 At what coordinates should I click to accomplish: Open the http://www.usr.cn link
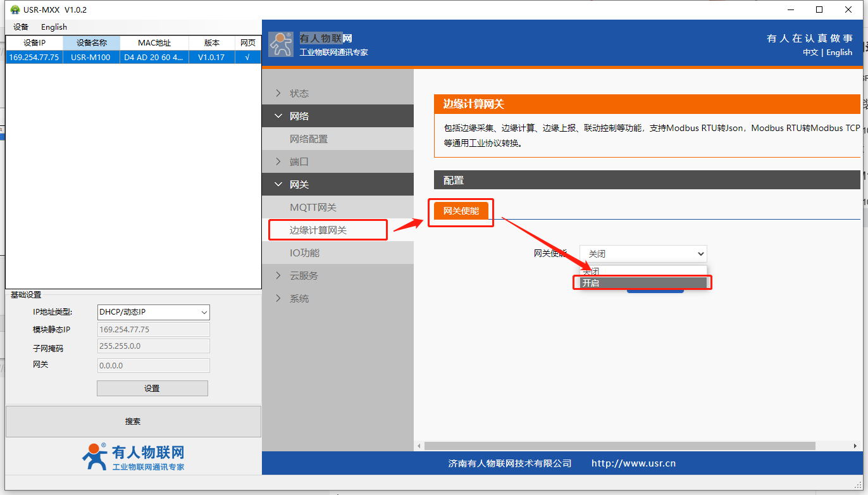tap(633, 463)
